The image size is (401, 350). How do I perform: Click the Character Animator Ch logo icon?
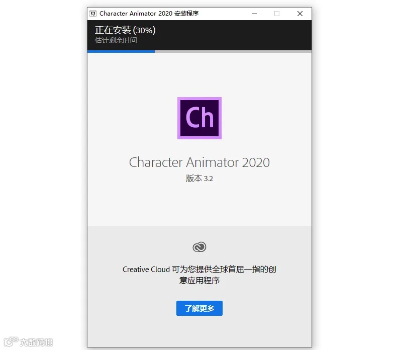(199, 118)
